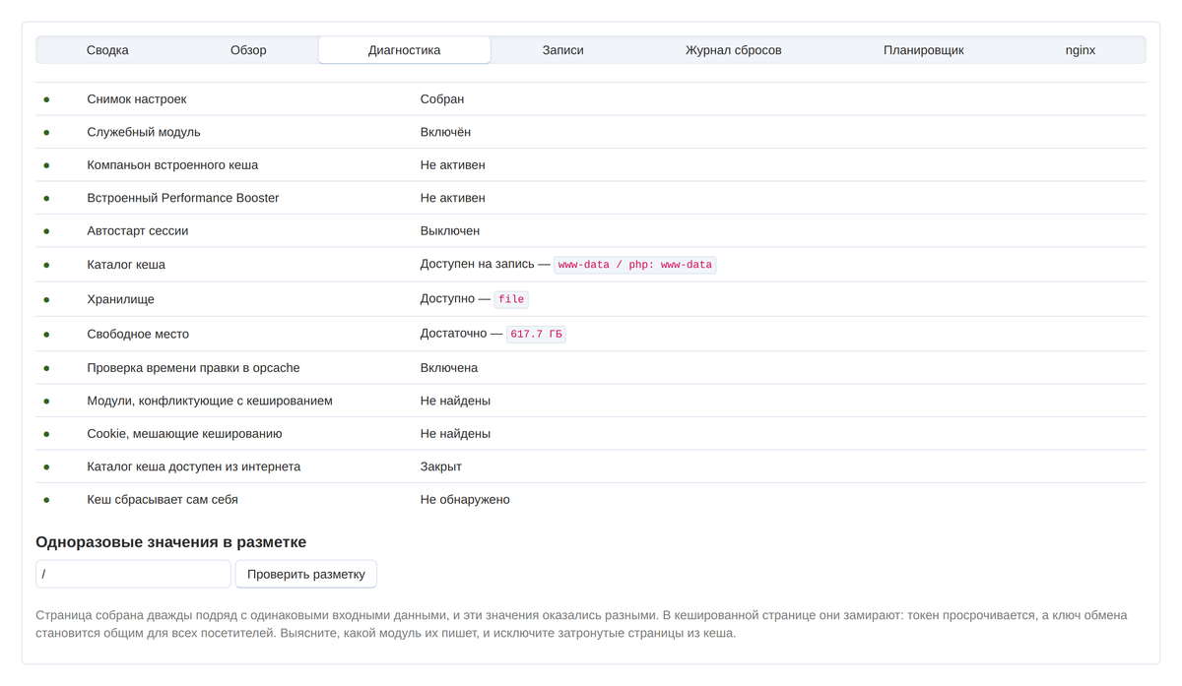Open the Обзор tab
Image resolution: width=1182 pixels, height=686 pixels.
248,50
